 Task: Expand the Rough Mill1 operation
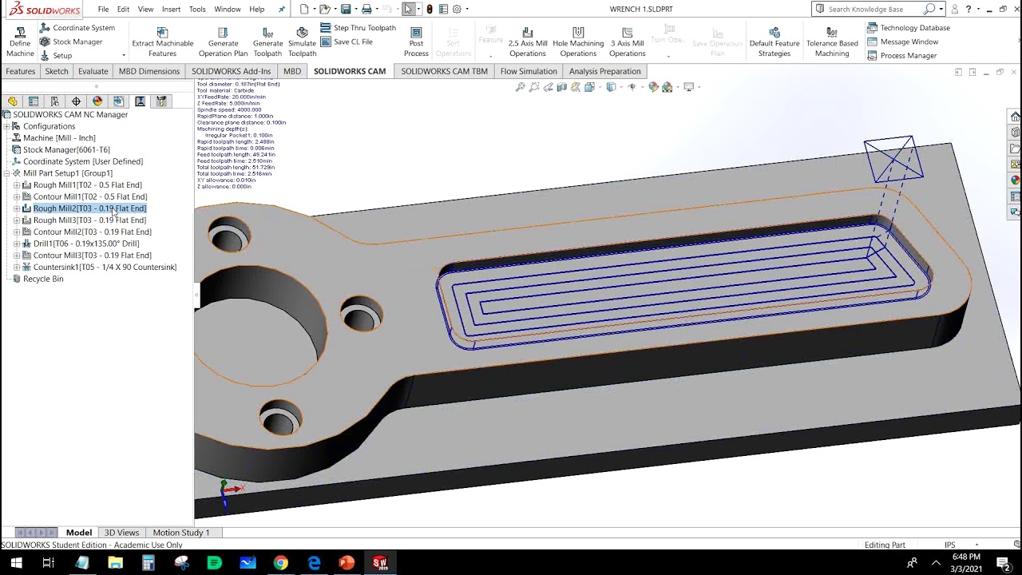coord(17,185)
